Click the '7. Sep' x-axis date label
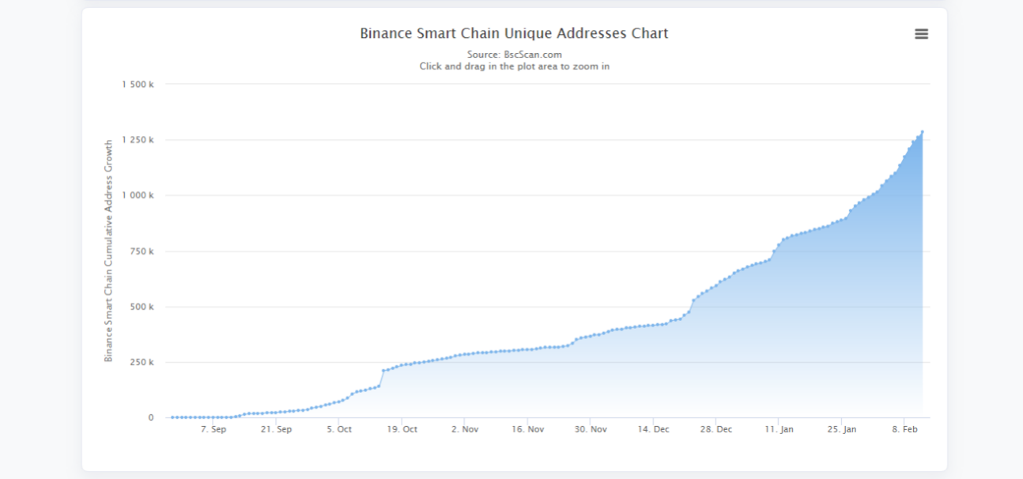The height and width of the screenshot is (479, 1023). tap(213, 429)
